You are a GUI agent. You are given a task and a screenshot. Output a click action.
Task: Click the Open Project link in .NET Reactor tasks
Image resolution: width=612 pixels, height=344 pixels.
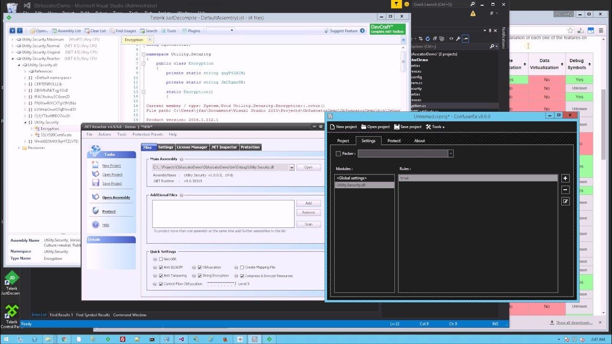112,174
